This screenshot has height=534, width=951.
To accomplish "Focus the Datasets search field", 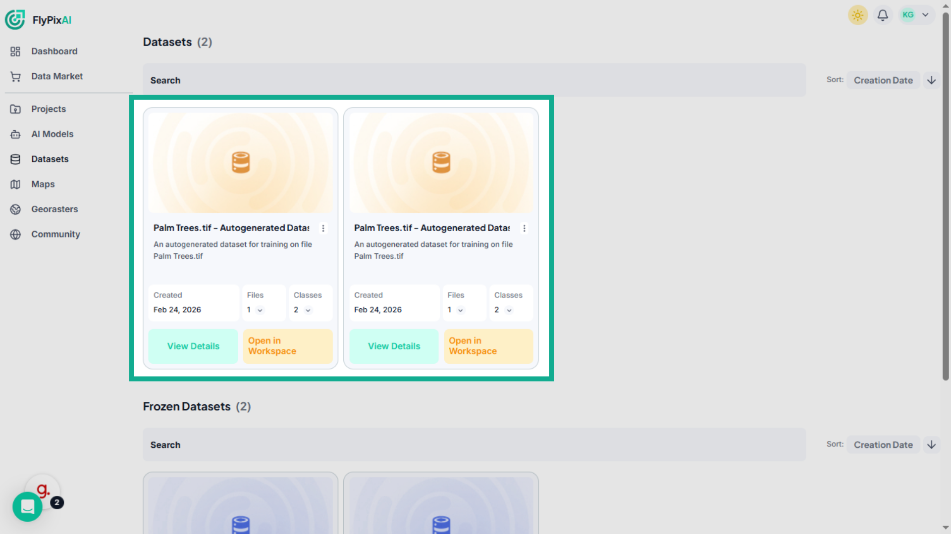I will (474, 80).
